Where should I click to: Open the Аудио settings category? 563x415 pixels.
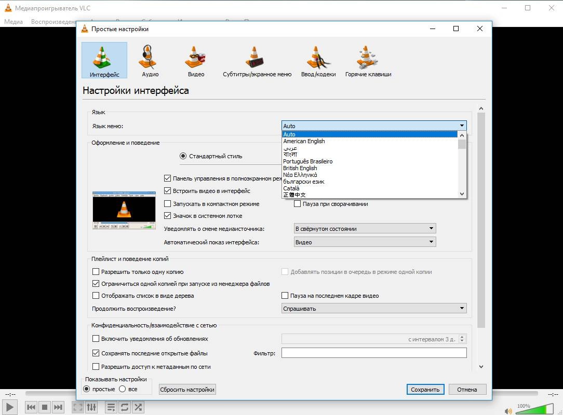click(x=150, y=60)
